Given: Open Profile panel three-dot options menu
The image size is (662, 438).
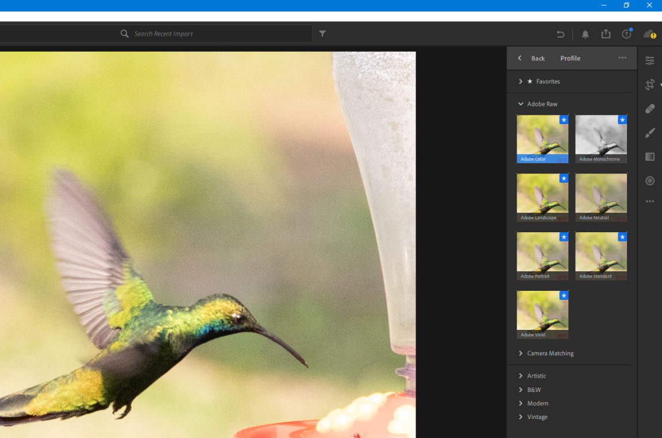Looking at the screenshot, I should (622, 58).
